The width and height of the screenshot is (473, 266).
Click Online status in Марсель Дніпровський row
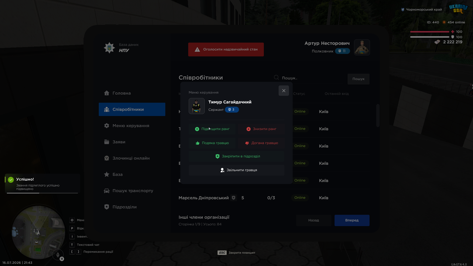[x=300, y=198]
